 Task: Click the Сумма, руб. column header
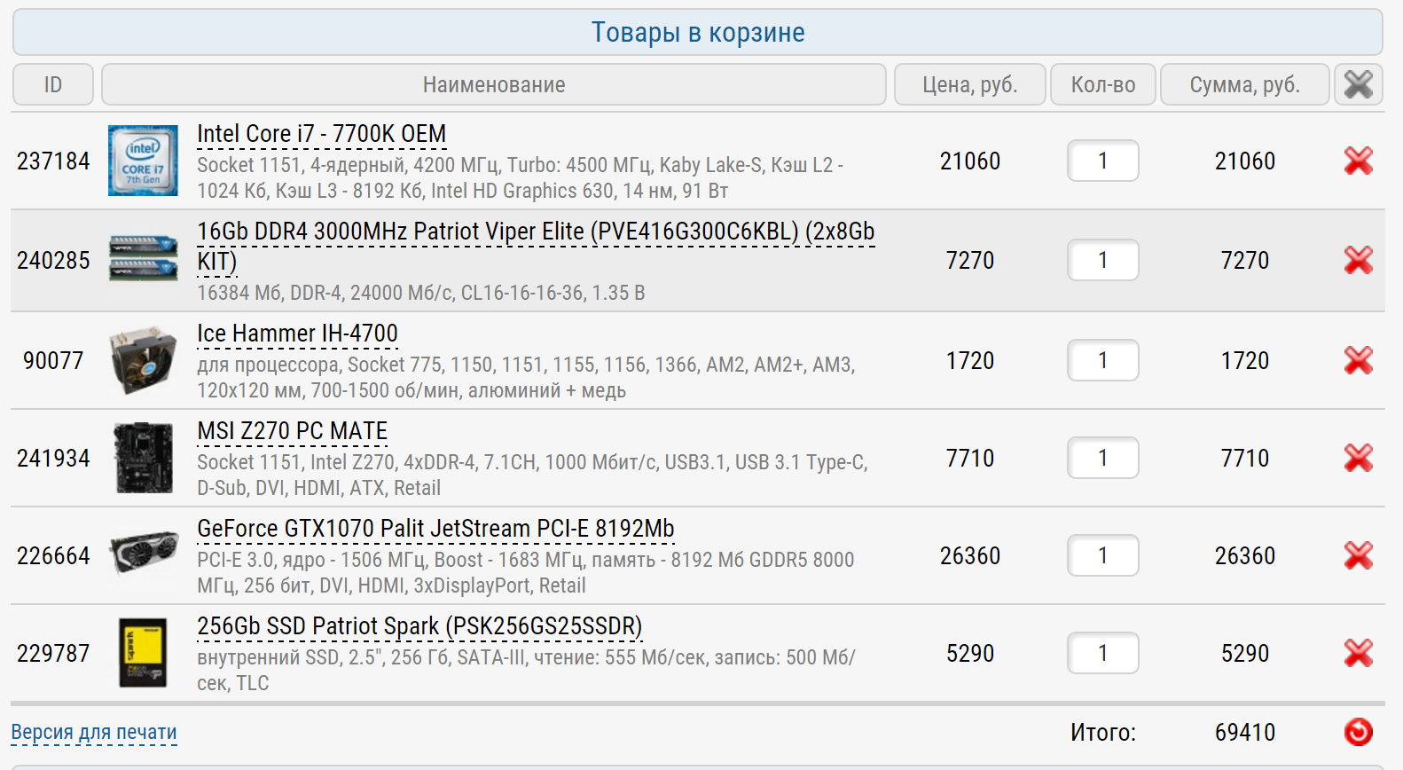(1245, 84)
